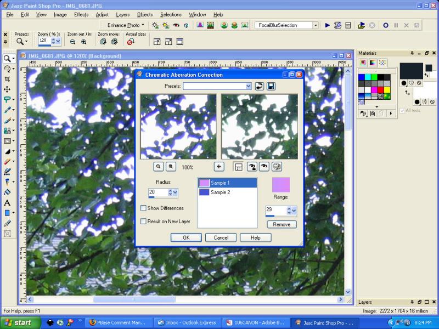The height and width of the screenshot is (329, 439).
Task: Open the FocalBlurSelection script dropdown
Action: pos(316,25)
